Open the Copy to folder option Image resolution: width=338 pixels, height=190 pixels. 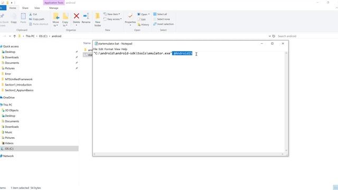(65, 20)
